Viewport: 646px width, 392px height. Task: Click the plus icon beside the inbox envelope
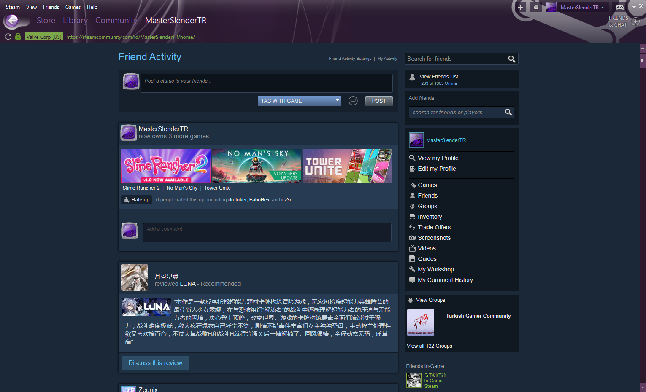521,7
